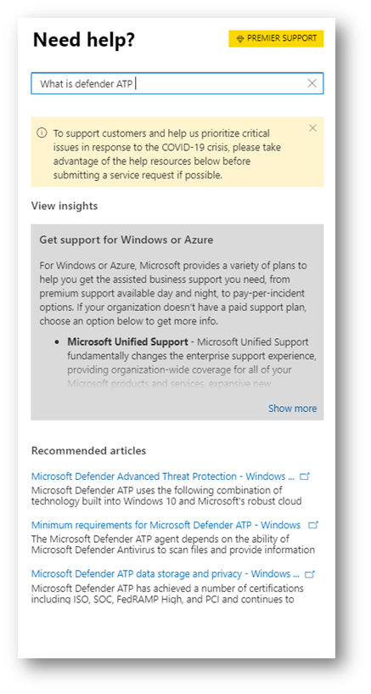Screen dimensions: 371x694
Task: Click the Get support for Windows or Azure heading
Action: point(126,240)
